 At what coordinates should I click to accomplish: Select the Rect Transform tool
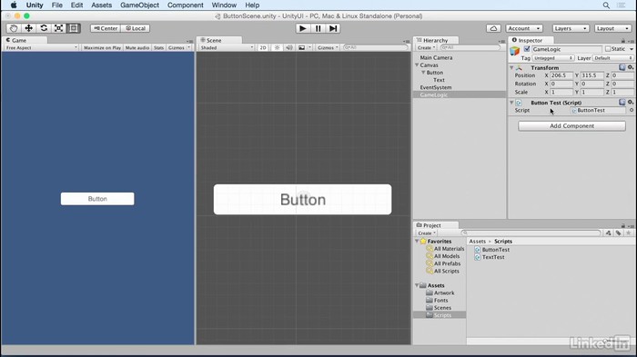[74, 28]
